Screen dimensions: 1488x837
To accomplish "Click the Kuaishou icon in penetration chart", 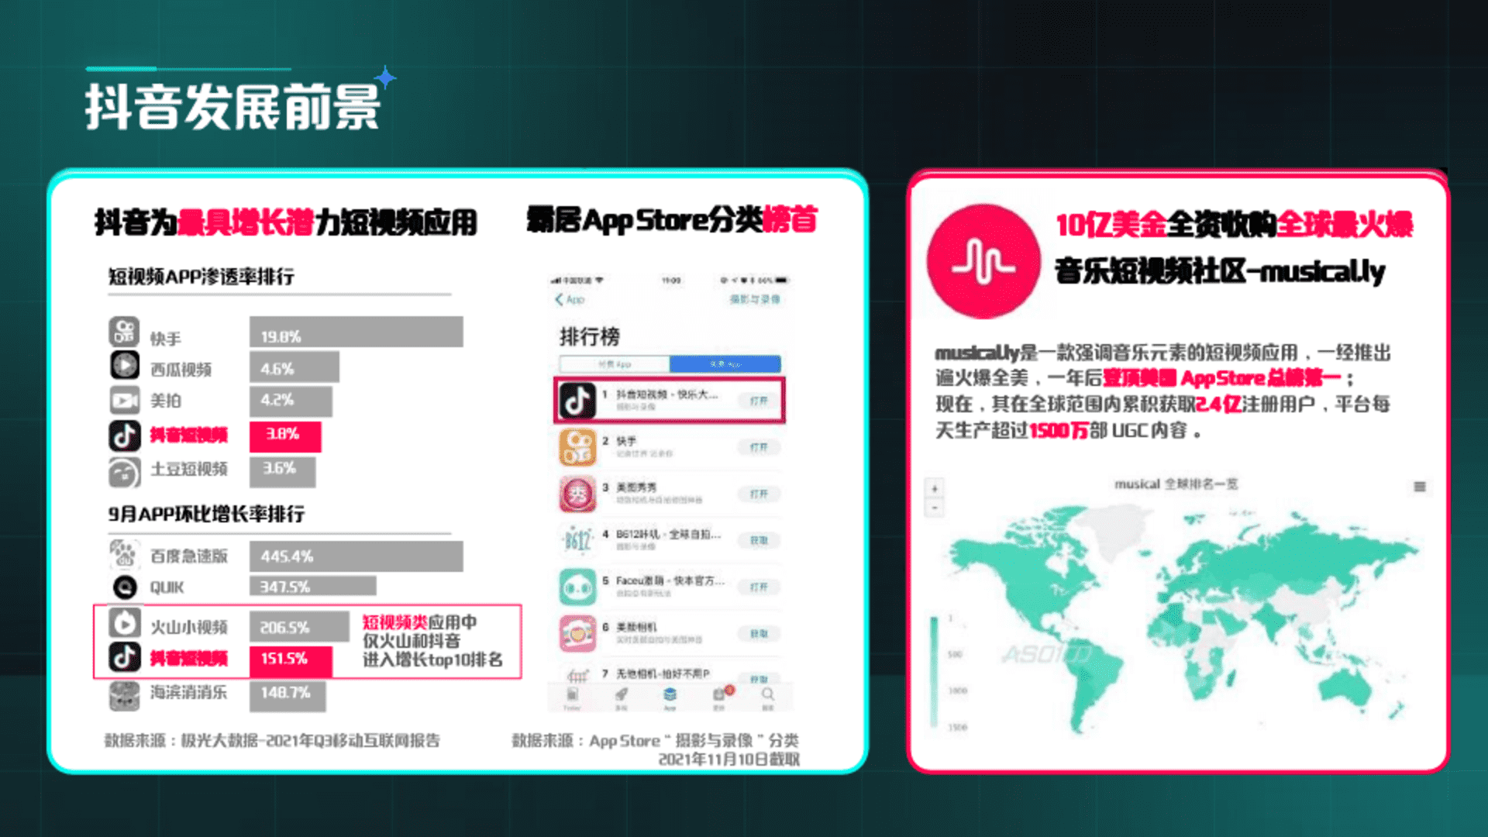I will pos(124,332).
